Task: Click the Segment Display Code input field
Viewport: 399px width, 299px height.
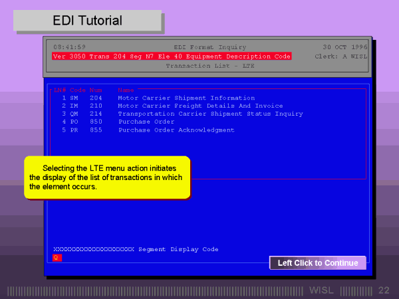Action: tap(57, 258)
